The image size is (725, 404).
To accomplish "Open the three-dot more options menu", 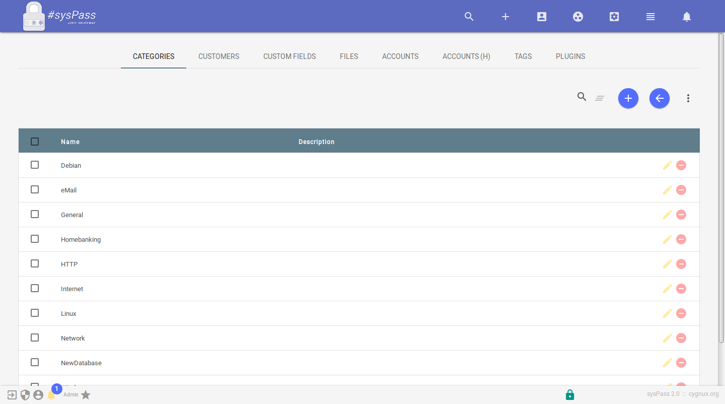I will (x=688, y=98).
